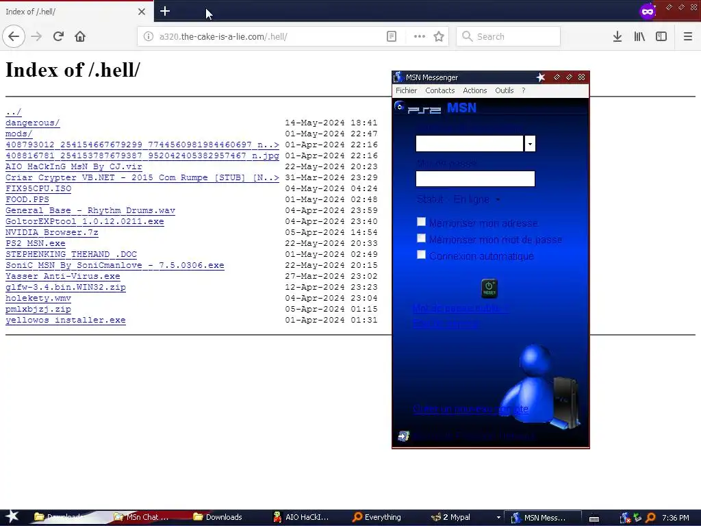The height and width of the screenshot is (526, 701).
Task: Open the mods/ directory link
Action: (18, 134)
